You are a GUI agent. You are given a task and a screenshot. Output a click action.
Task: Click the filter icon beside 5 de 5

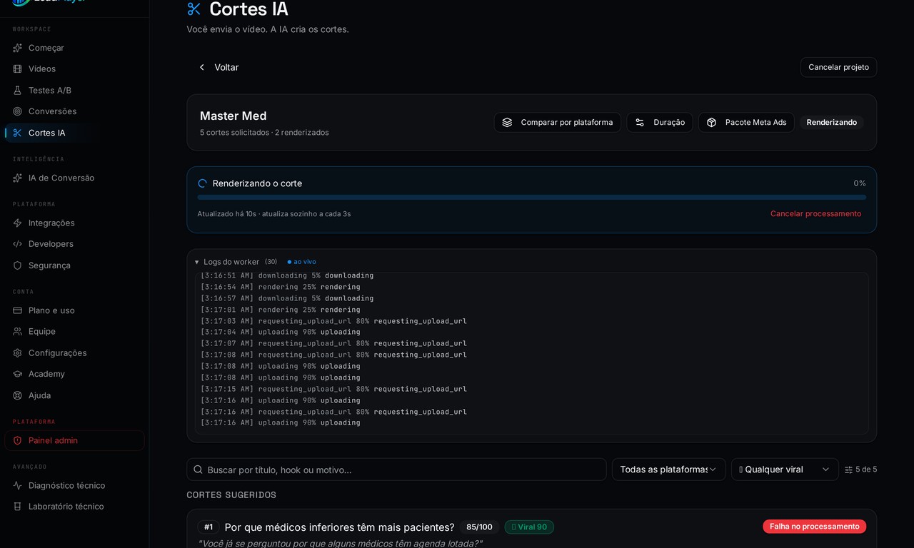click(848, 470)
